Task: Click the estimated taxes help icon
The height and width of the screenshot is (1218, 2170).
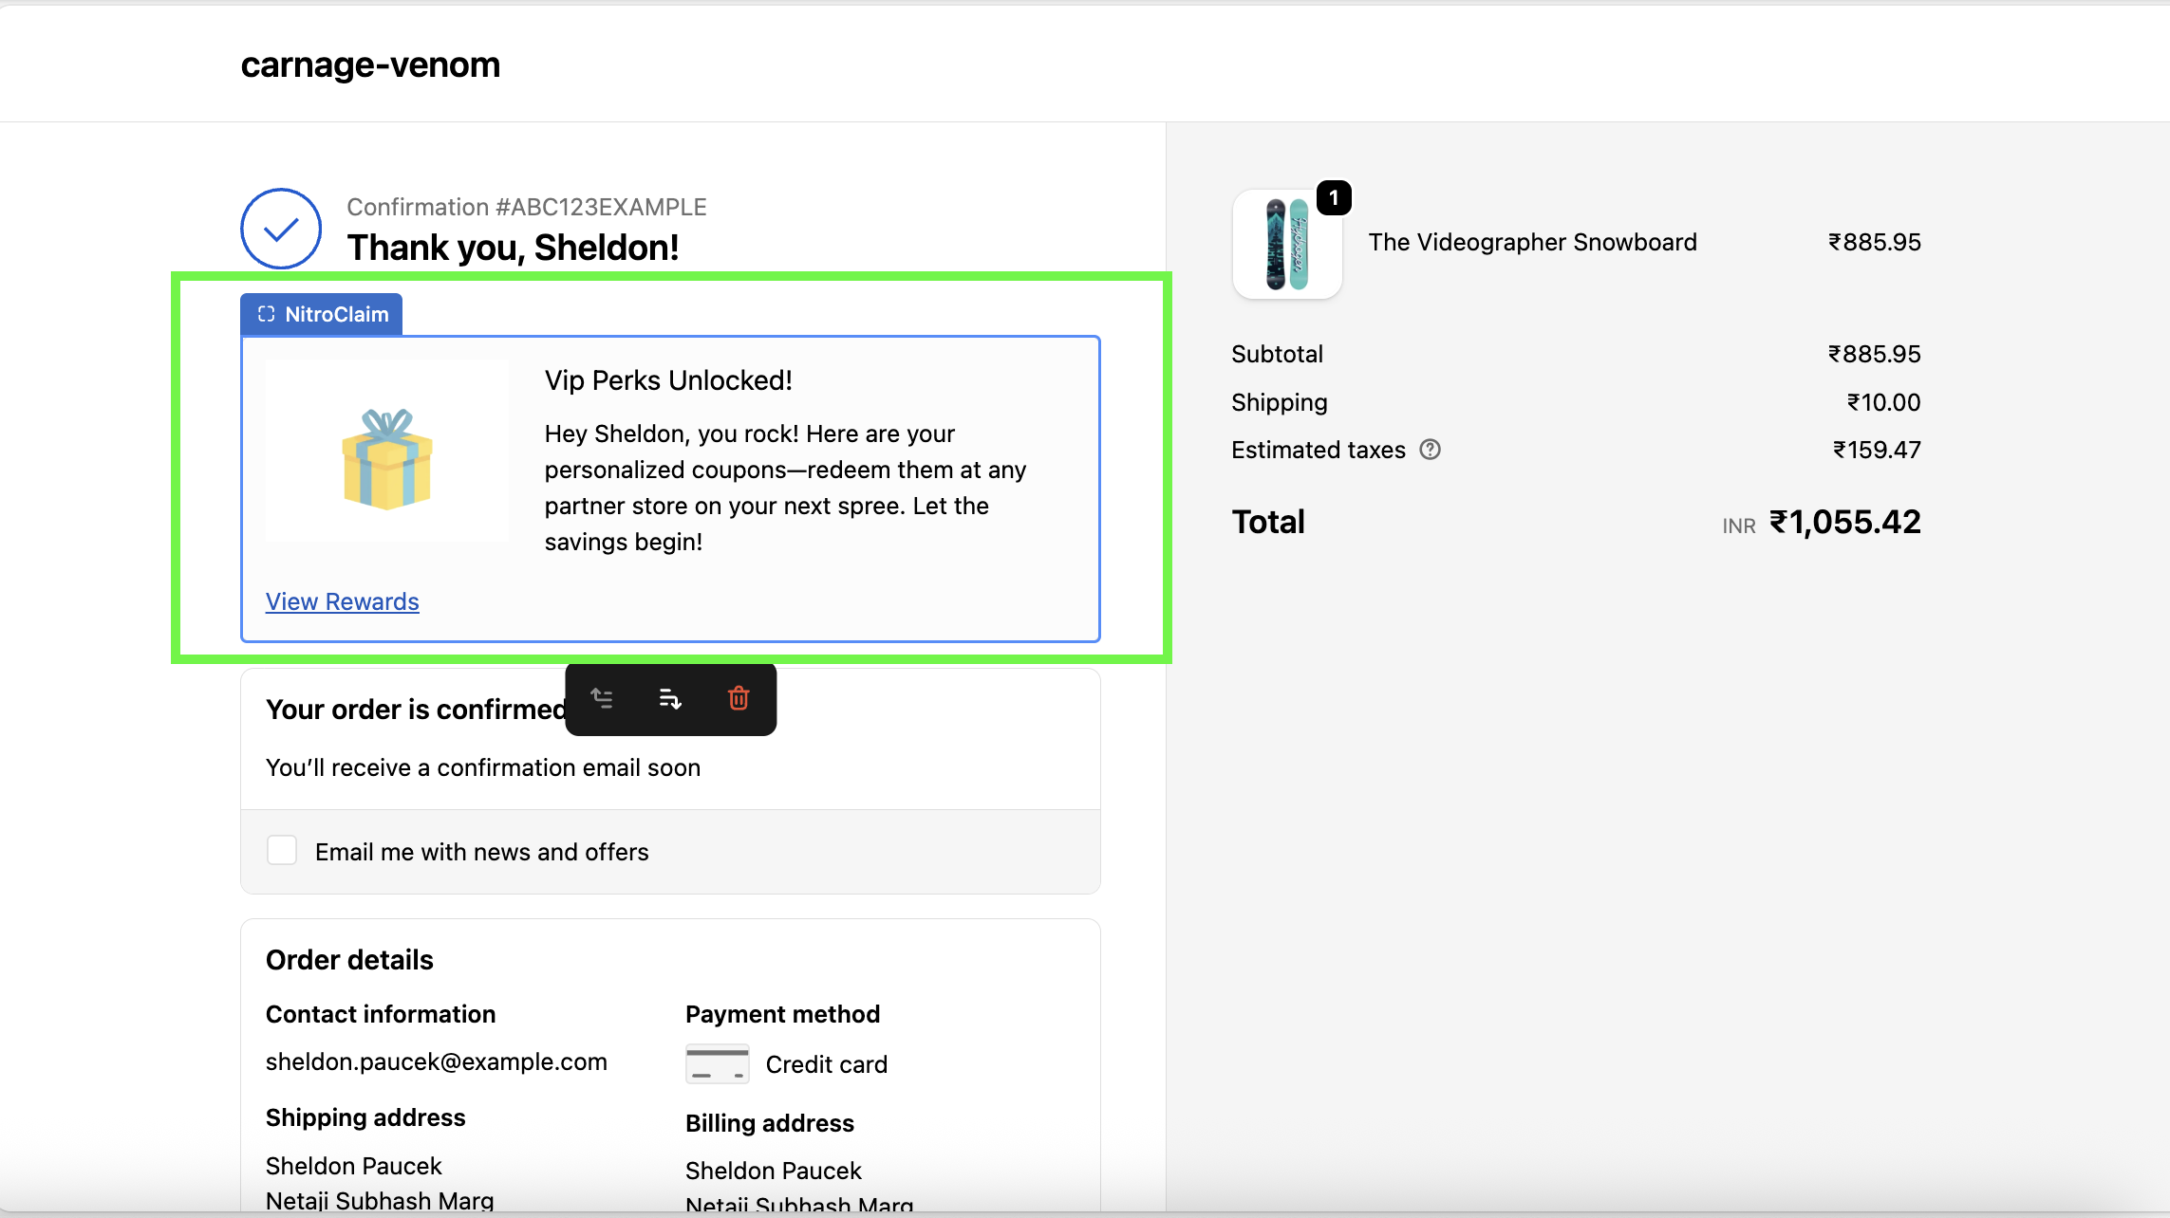Action: tap(1430, 450)
